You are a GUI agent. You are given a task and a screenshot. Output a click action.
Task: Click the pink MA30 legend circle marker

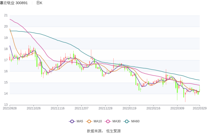[108, 121]
